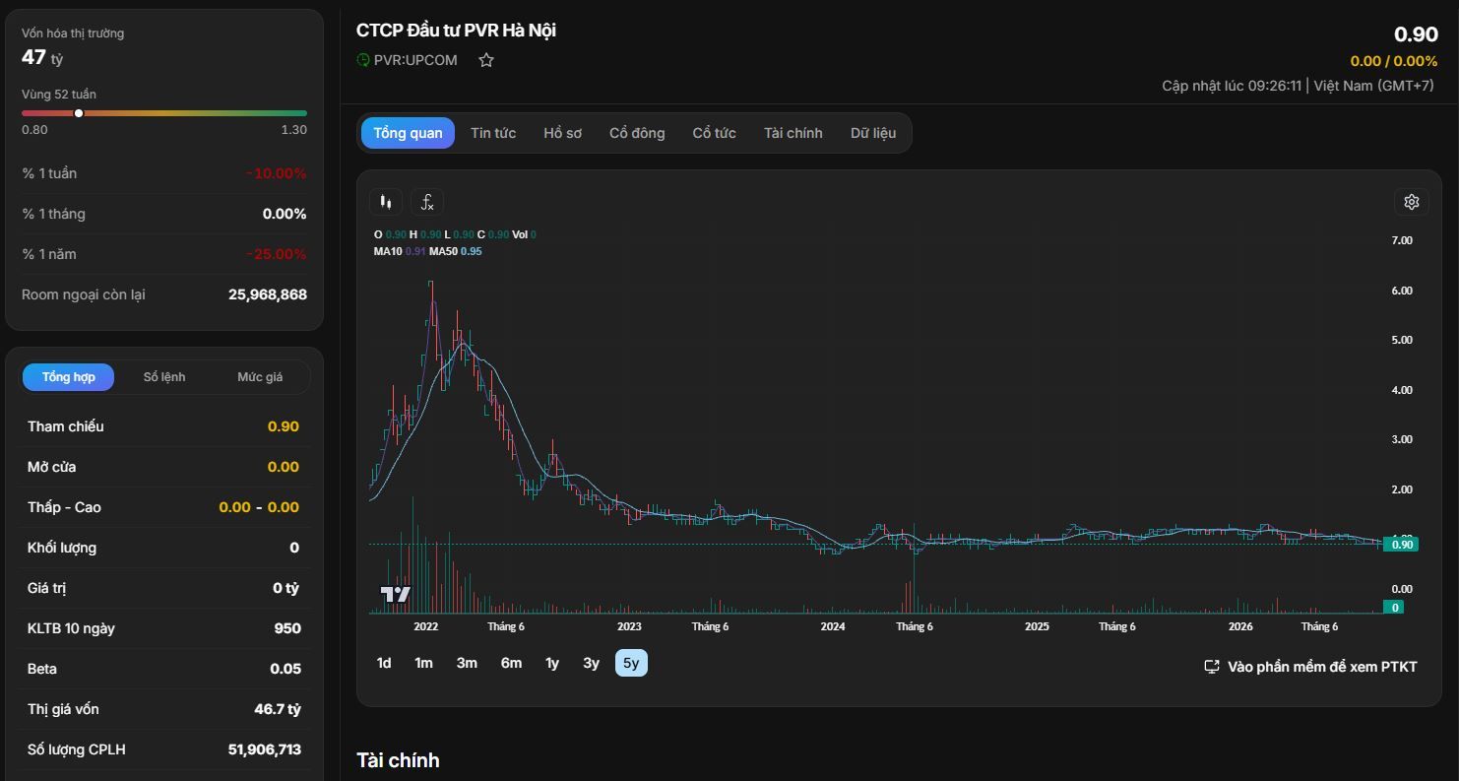Screen dimensions: 1459x781
Task: Click the volume 0 label on axis
Action: (1394, 608)
